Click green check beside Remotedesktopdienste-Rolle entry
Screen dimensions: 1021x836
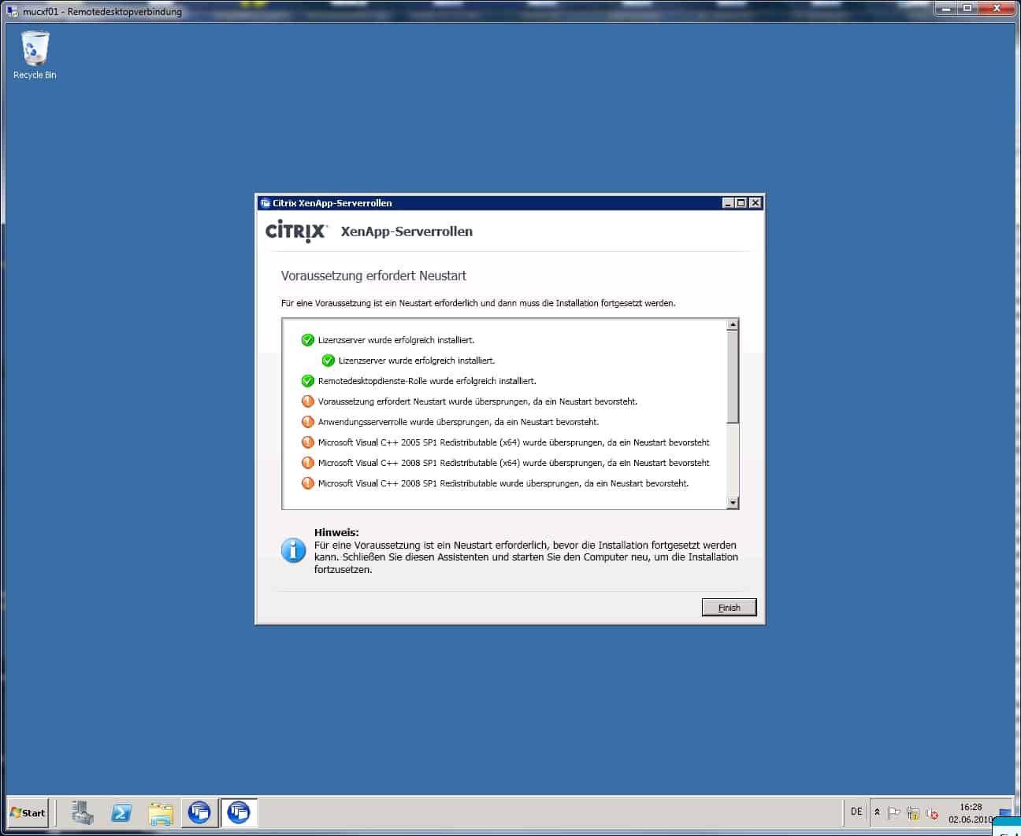pos(308,381)
